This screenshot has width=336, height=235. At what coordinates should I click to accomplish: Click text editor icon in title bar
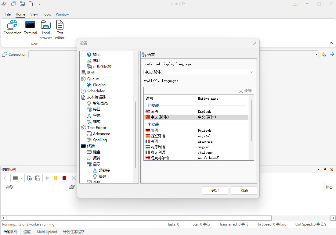tap(31, 4)
